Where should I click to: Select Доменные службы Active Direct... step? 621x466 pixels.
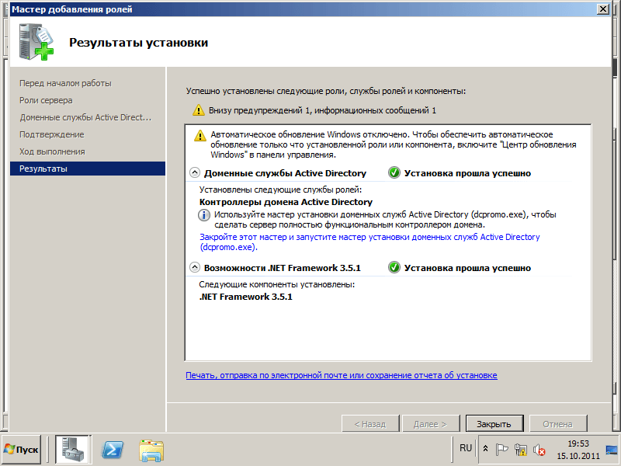coord(85,117)
